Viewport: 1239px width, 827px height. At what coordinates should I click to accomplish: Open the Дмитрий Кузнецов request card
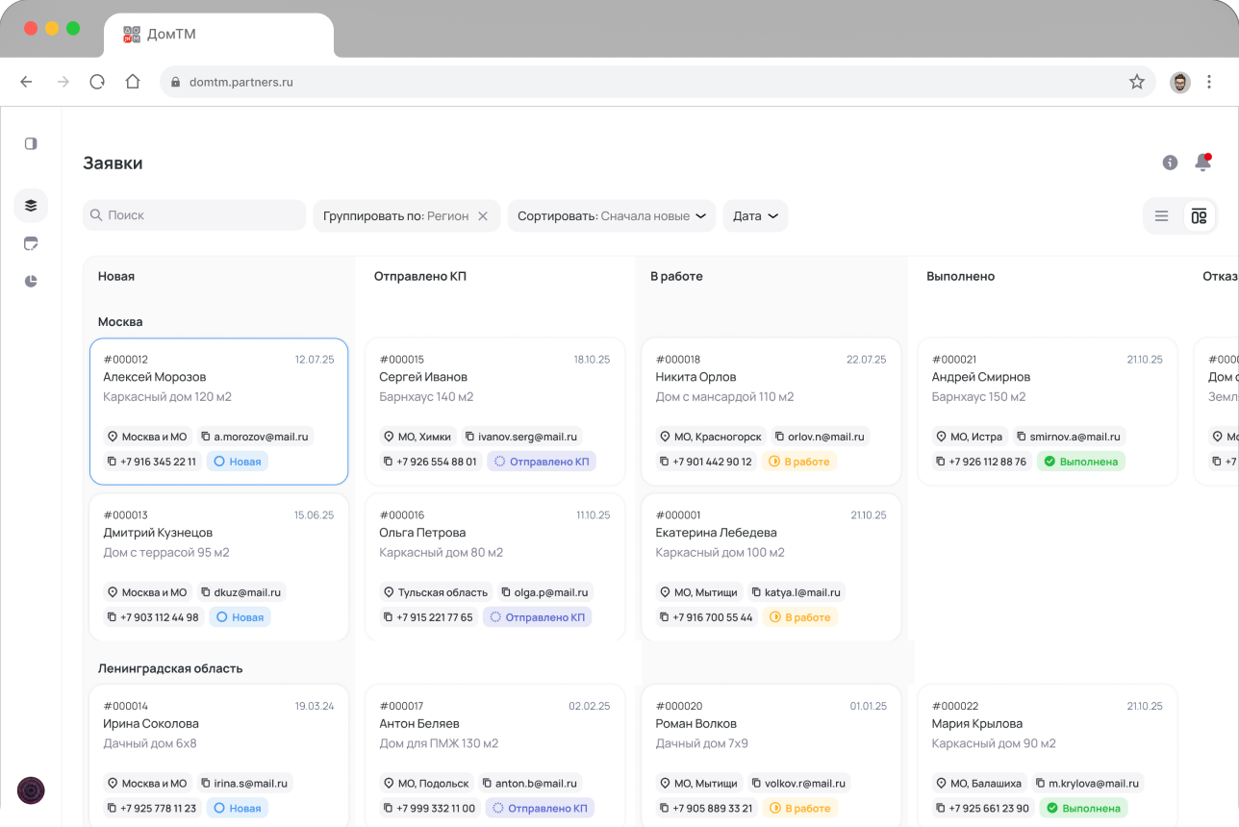[x=218, y=566]
